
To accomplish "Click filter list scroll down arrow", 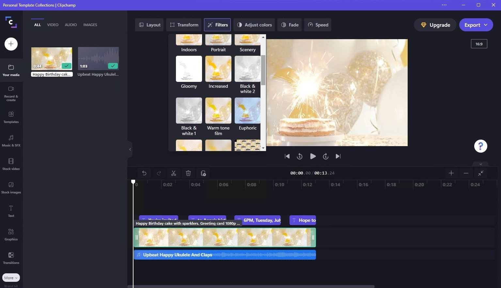I will 263,148.
